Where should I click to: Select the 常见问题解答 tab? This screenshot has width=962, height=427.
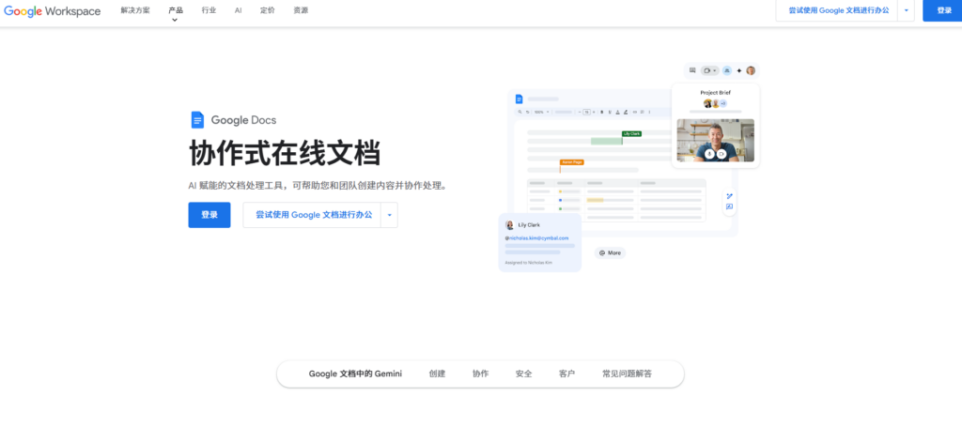(627, 374)
